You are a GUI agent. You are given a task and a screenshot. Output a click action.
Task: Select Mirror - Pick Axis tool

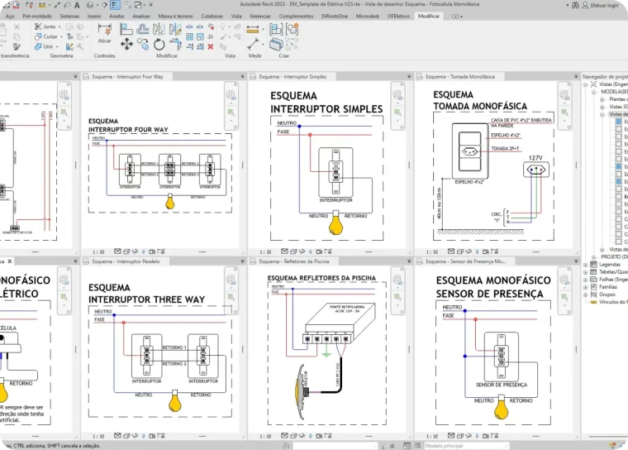159,29
